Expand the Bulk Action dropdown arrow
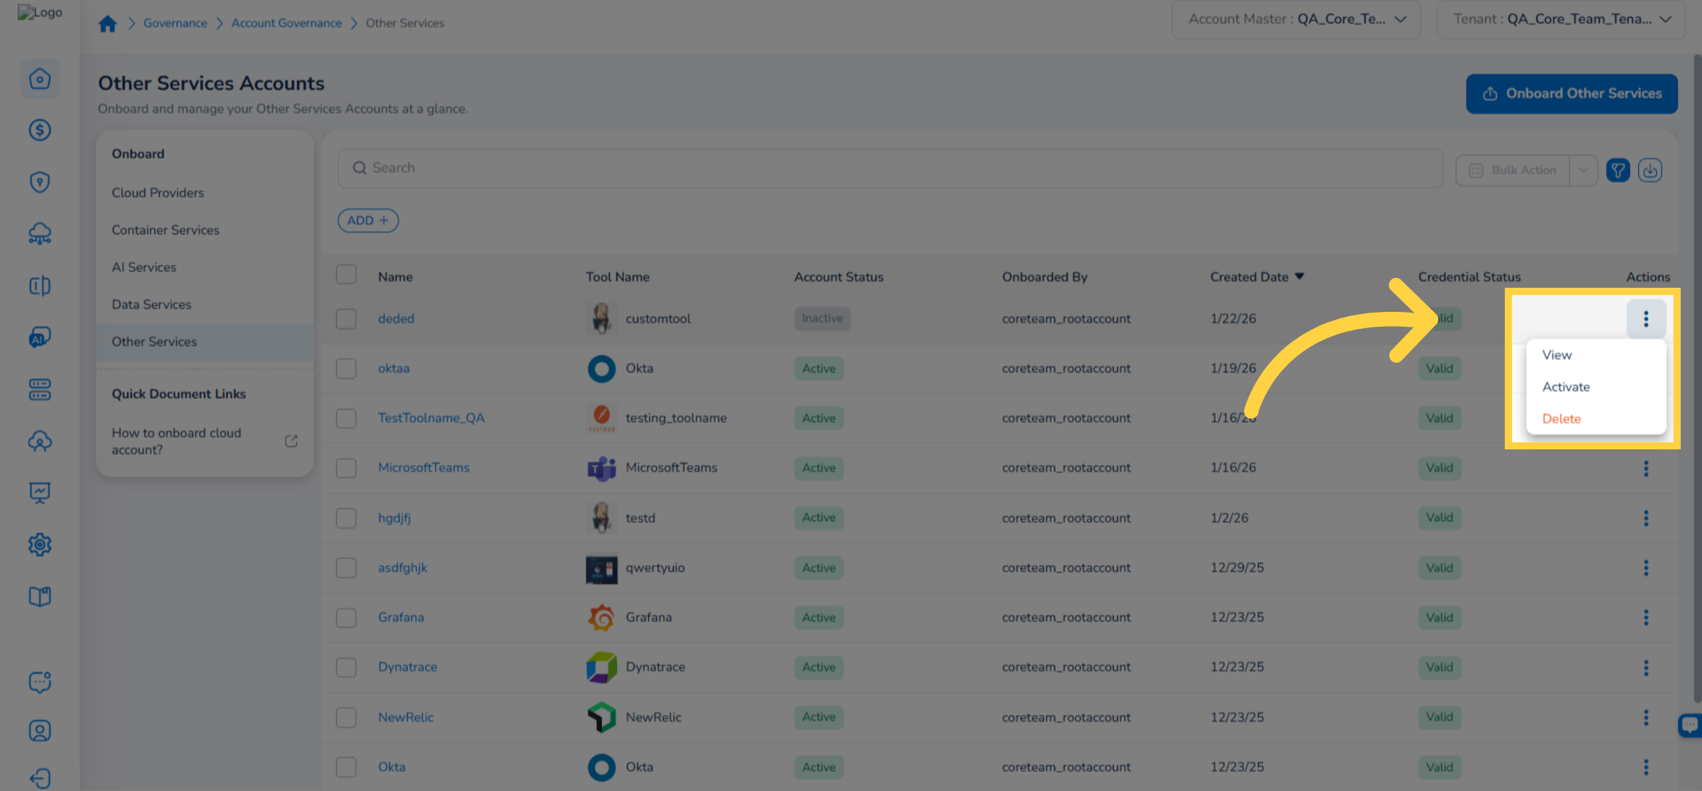This screenshot has width=1702, height=791. tap(1583, 170)
